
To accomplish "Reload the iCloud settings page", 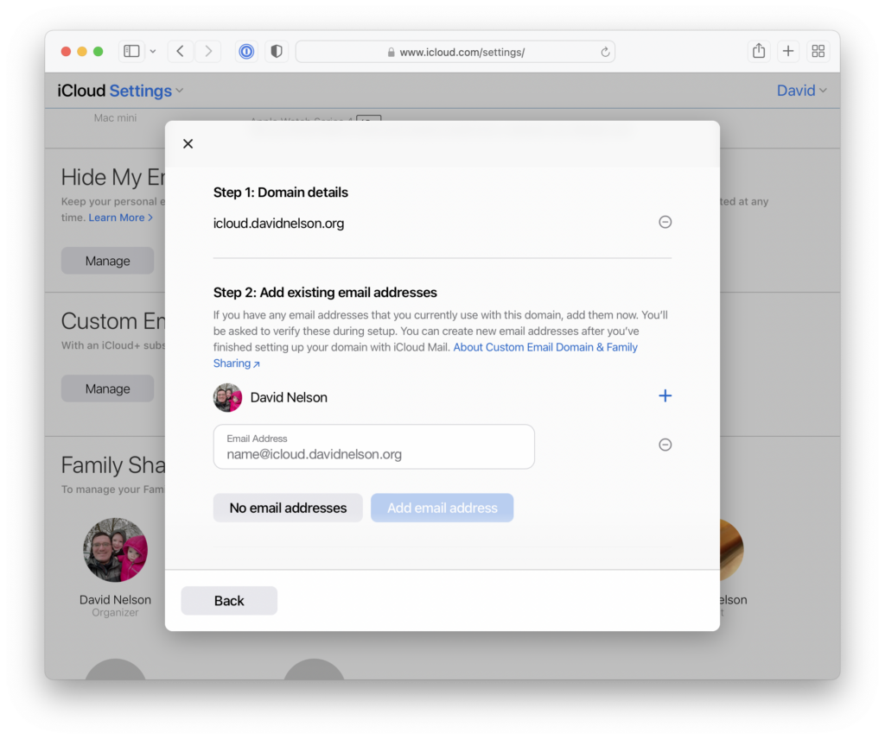I will coord(605,52).
